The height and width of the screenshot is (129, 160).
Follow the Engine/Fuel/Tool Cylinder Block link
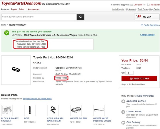[37, 99]
